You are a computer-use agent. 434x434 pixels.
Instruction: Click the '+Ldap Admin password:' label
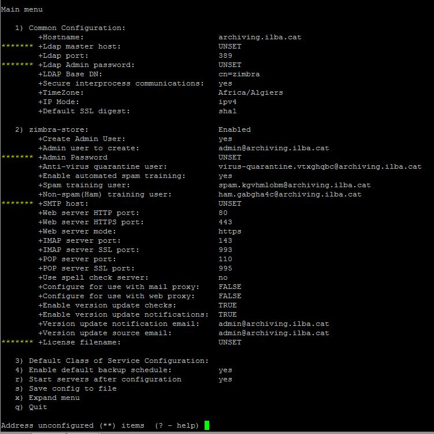click(86, 65)
